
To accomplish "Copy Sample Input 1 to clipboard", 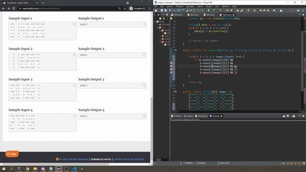I will (x=75, y=24).
